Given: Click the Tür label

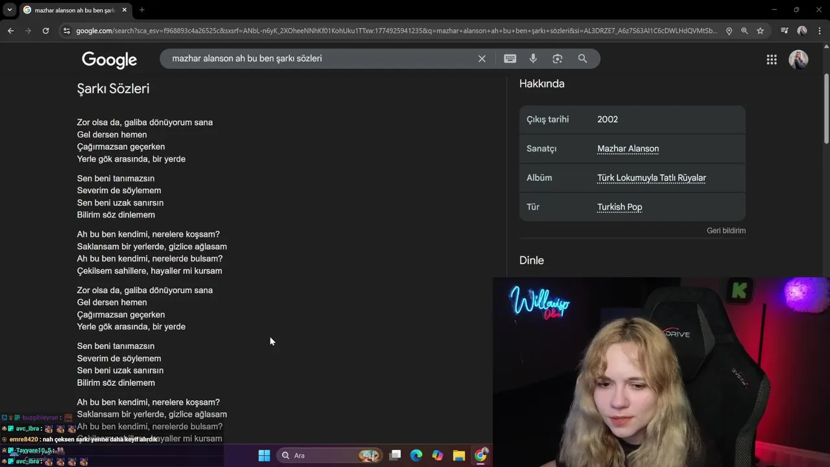Looking at the screenshot, I should pyautogui.click(x=533, y=207).
